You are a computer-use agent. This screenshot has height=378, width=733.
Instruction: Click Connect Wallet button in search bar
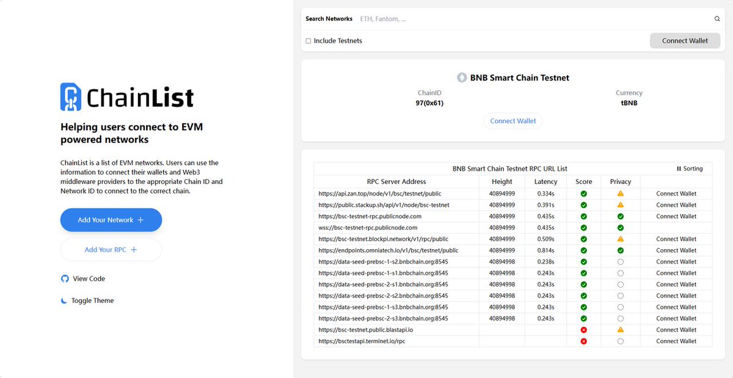(x=685, y=41)
